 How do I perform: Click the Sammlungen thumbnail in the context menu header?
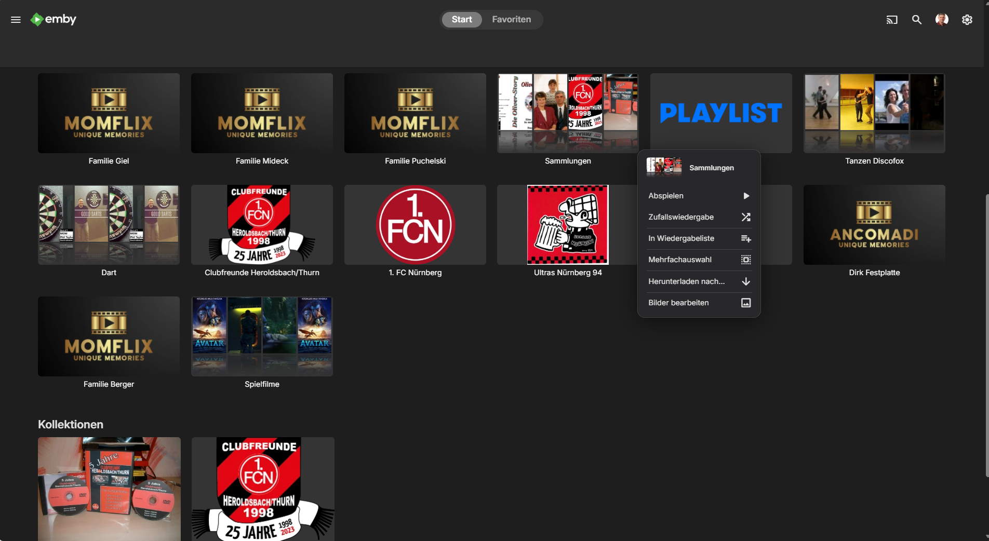pyautogui.click(x=664, y=166)
